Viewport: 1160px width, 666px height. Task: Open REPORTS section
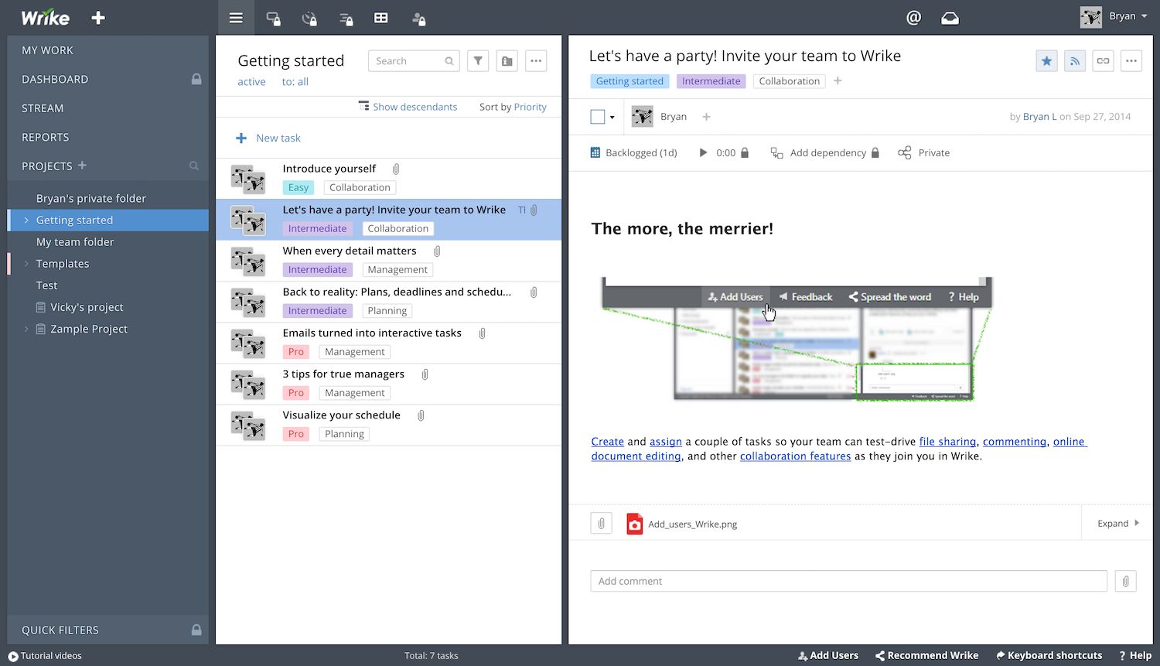(46, 137)
